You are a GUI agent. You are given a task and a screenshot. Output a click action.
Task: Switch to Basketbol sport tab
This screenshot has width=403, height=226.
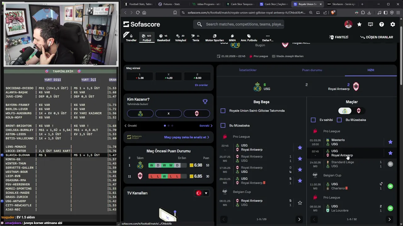coord(163,38)
